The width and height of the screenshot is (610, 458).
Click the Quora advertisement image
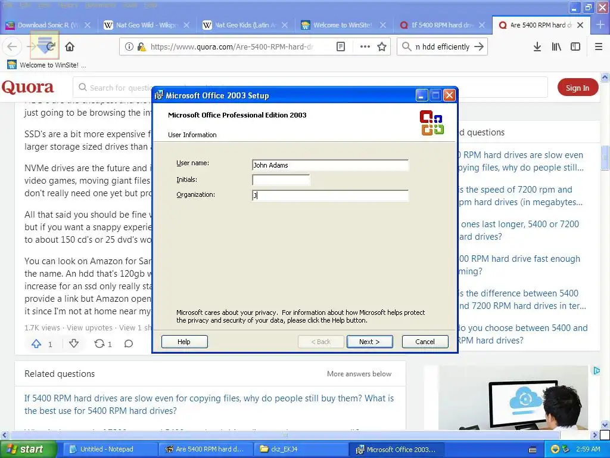pyautogui.click(x=513, y=398)
